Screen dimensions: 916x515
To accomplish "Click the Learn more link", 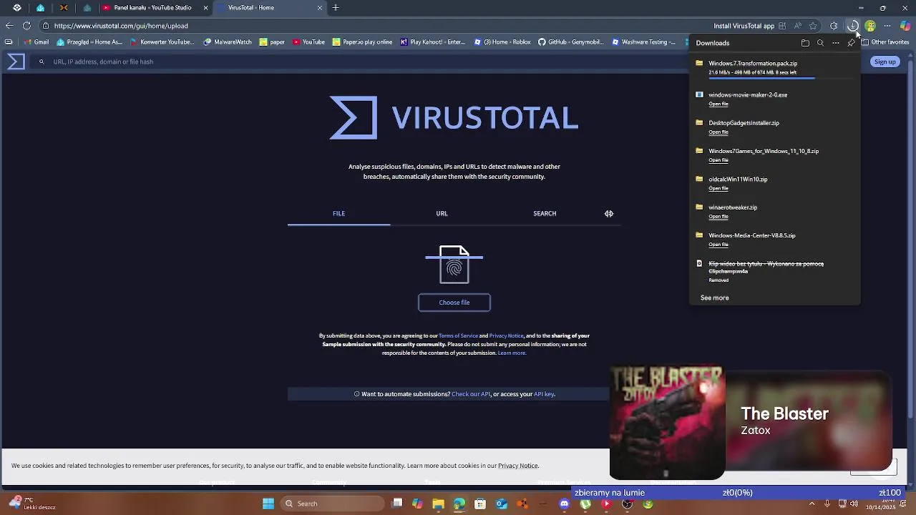I will pos(512,353).
